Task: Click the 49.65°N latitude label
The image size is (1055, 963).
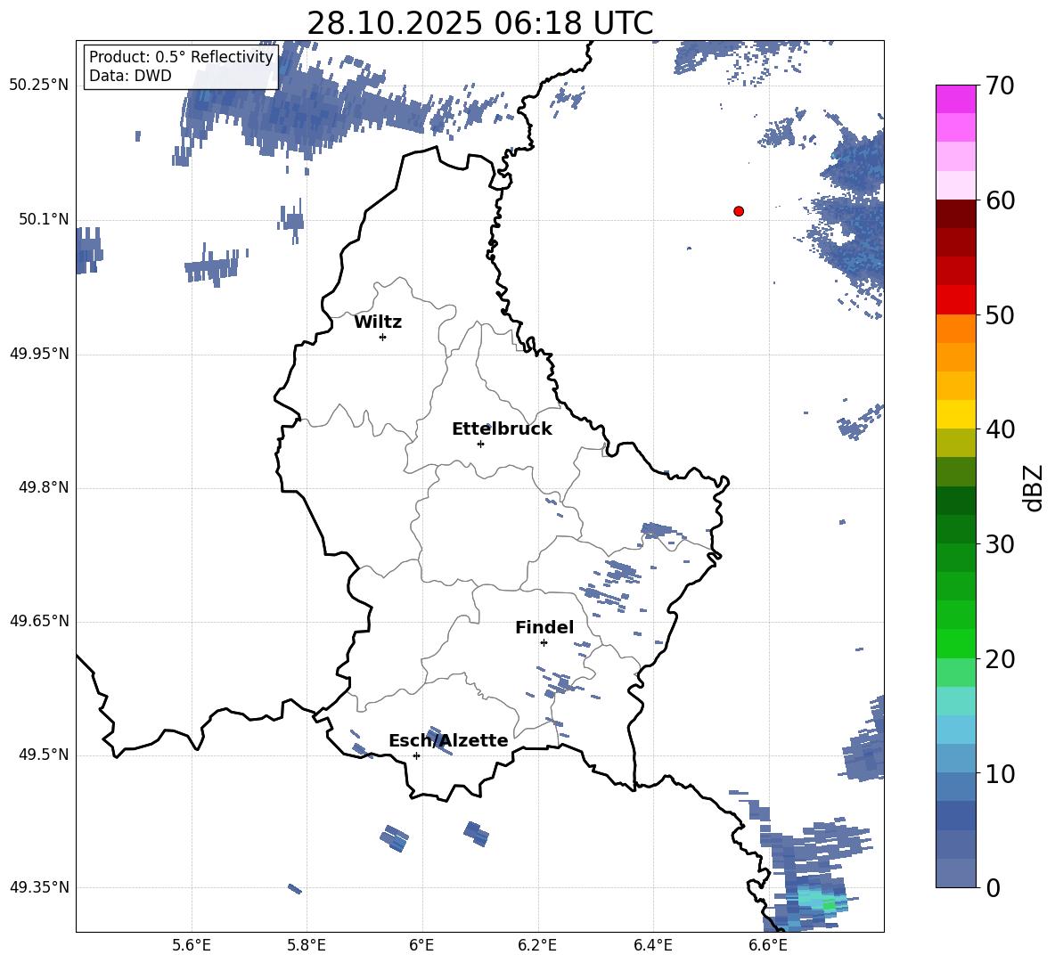Action: (39, 621)
